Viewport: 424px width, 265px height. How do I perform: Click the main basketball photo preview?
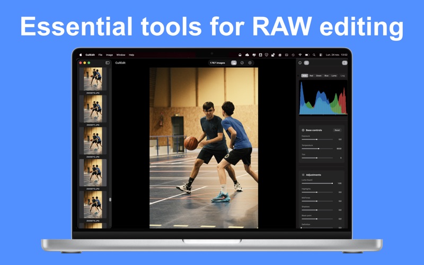pyautogui.click(x=204, y=148)
